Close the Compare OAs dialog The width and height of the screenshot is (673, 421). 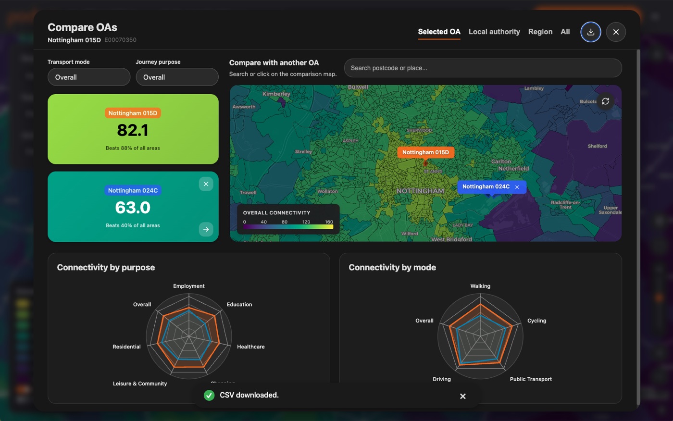pyautogui.click(x=616, y=32)
